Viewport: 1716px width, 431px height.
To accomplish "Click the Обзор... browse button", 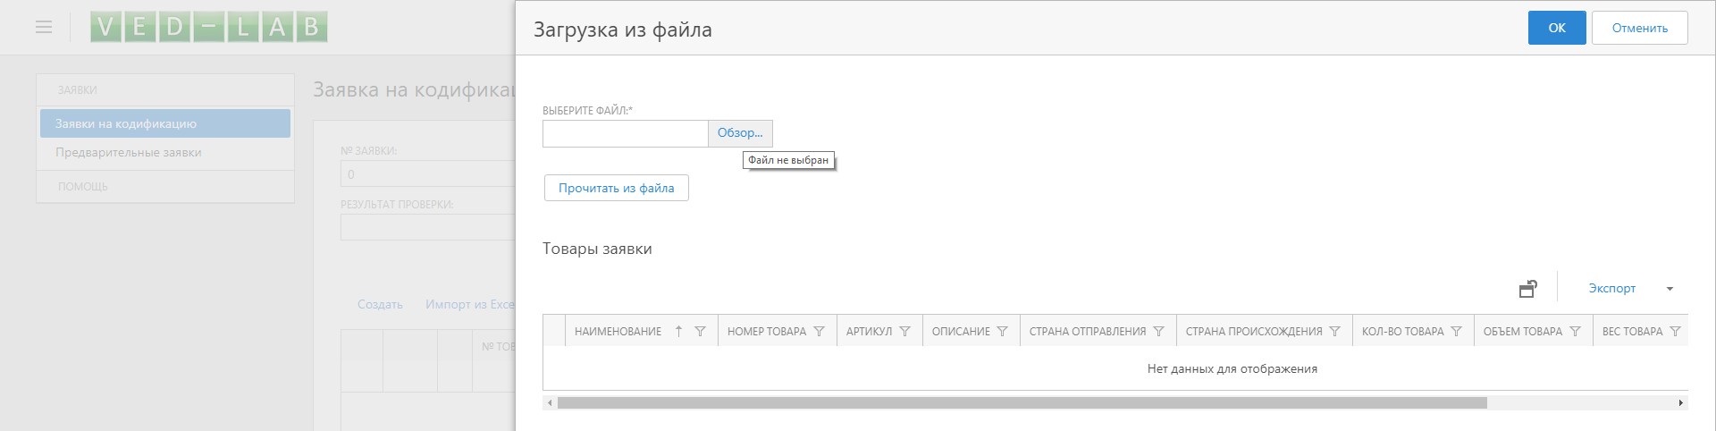I will (x=740, y=133).
